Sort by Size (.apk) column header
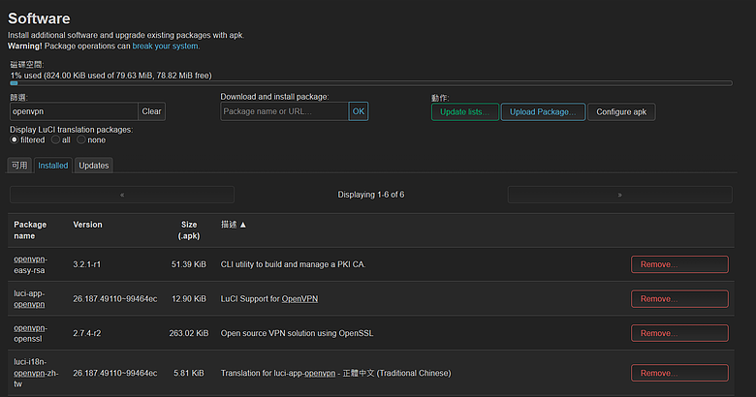Screen dimensions: 756x397 pyautogui.click(x=189, y=230)
